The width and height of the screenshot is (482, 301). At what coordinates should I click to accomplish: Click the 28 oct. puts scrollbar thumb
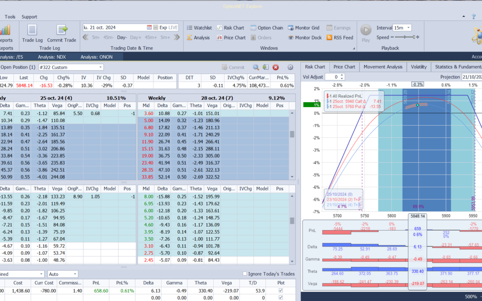pyautogui.click(x=292, y=221)
